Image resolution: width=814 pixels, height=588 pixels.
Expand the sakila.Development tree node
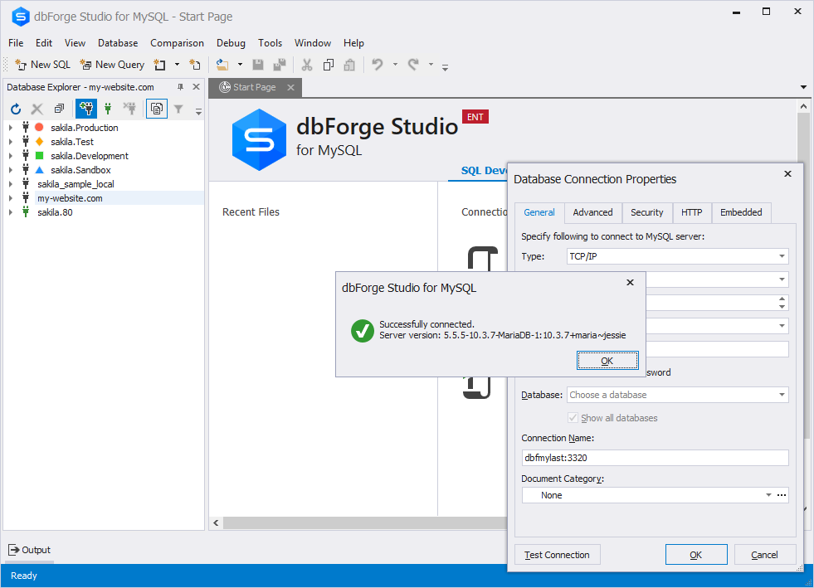click(x=11, y=155)
